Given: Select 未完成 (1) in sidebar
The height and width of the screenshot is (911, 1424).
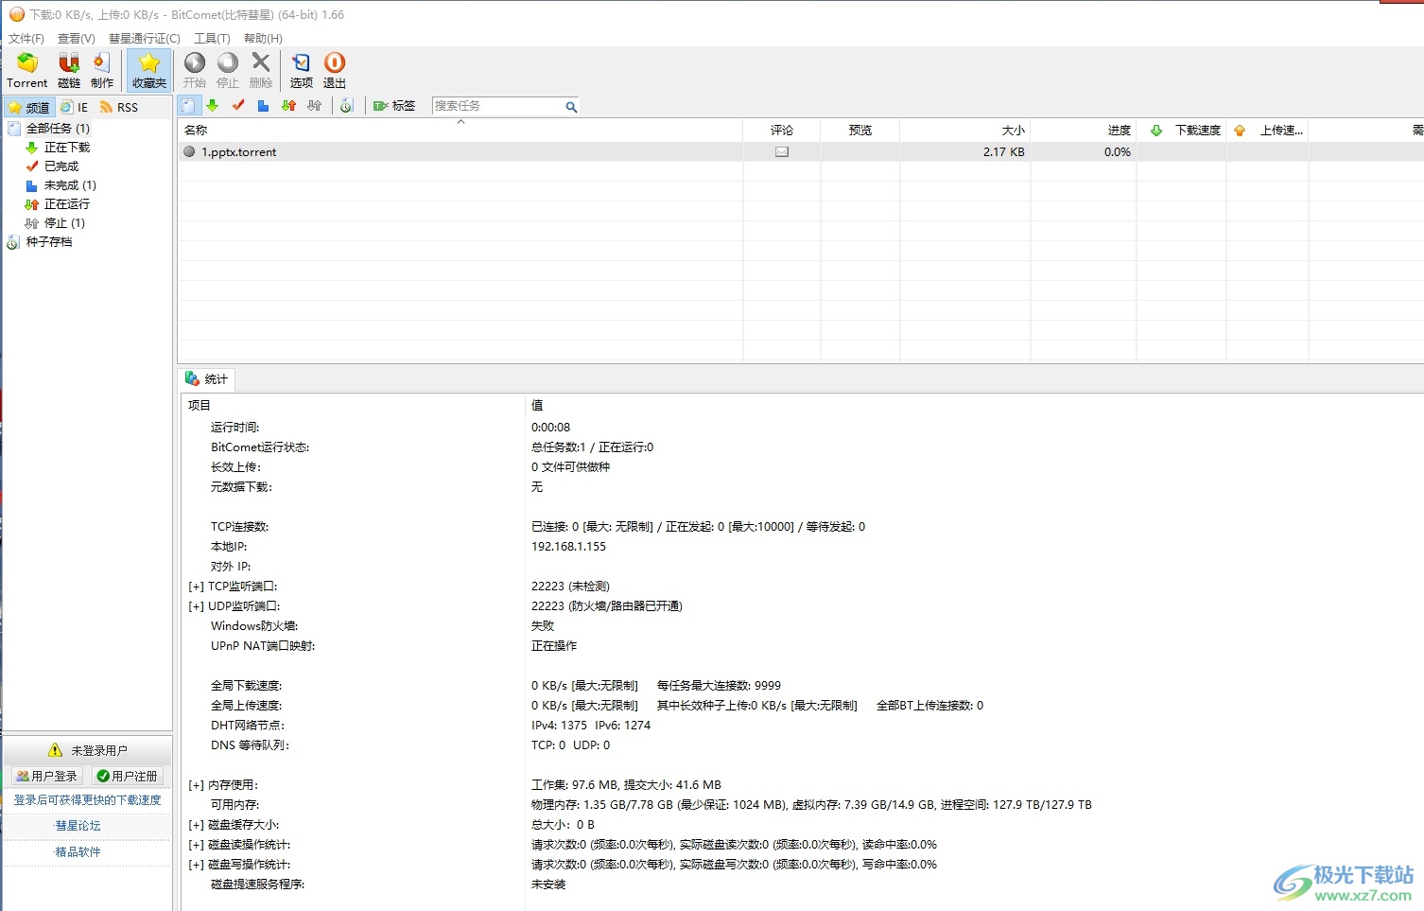Looking at the screenshot, I should click(70, 184).
